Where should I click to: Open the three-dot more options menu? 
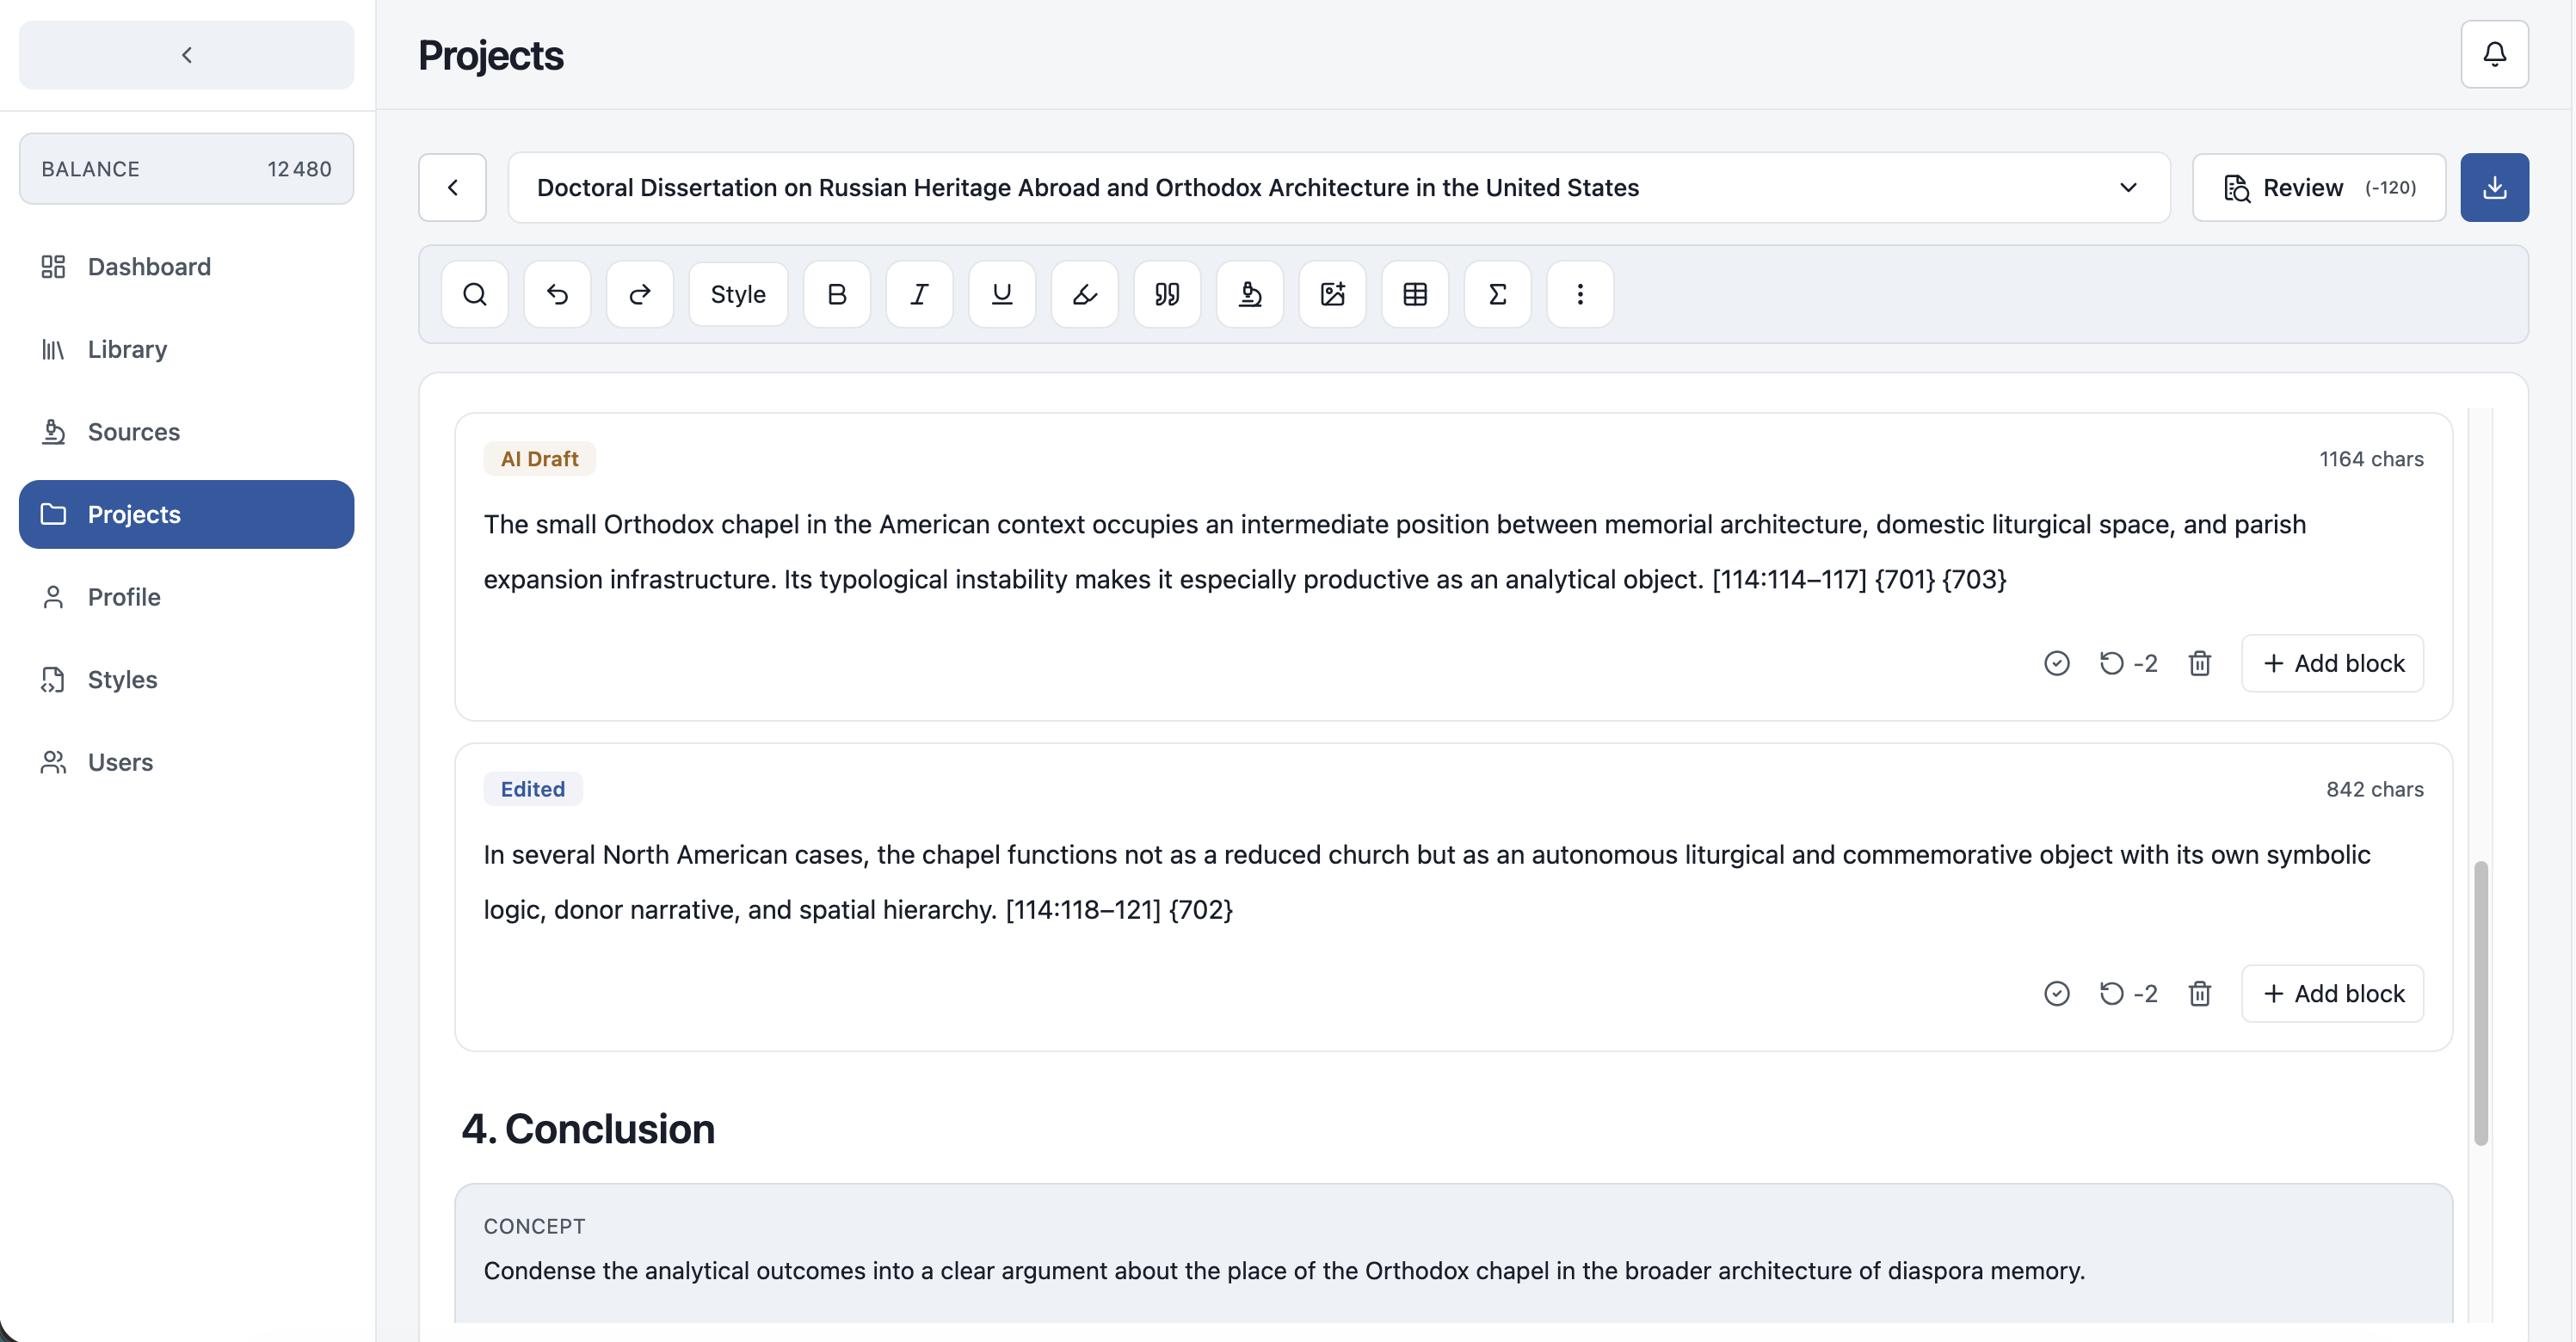click(1580, 294)
